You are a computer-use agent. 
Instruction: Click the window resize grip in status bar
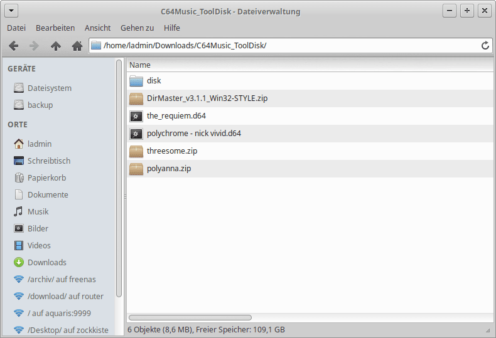click(488, 330)
